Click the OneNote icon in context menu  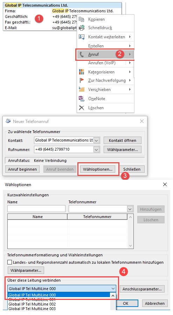click(82, 98)
